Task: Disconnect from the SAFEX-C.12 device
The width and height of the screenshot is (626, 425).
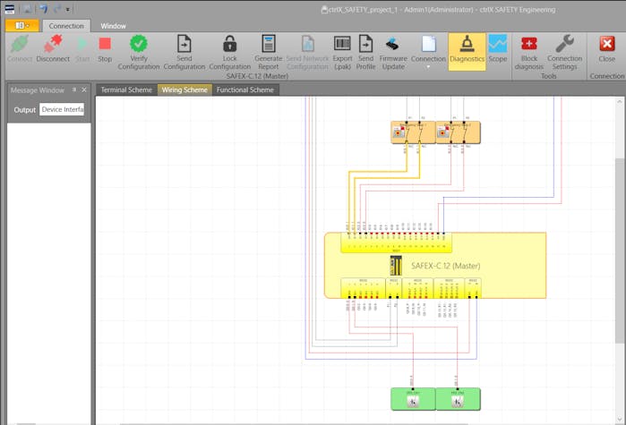Action: click(53, 48)
